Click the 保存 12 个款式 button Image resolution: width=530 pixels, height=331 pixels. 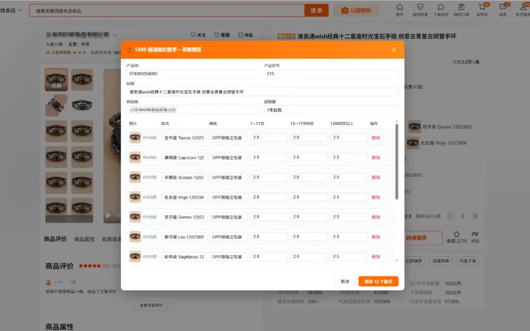(x=378, y=281)
